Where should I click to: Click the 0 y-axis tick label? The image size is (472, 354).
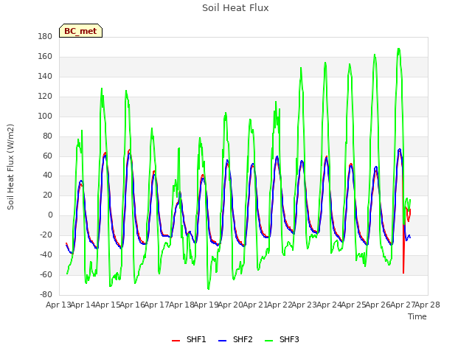click(x=50, y=215)
